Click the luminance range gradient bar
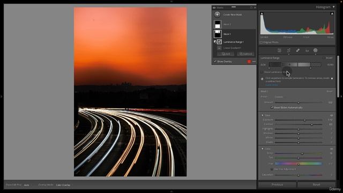Image resolution: width=343 pixels, height=193 pixels. [x=295, y=64]
